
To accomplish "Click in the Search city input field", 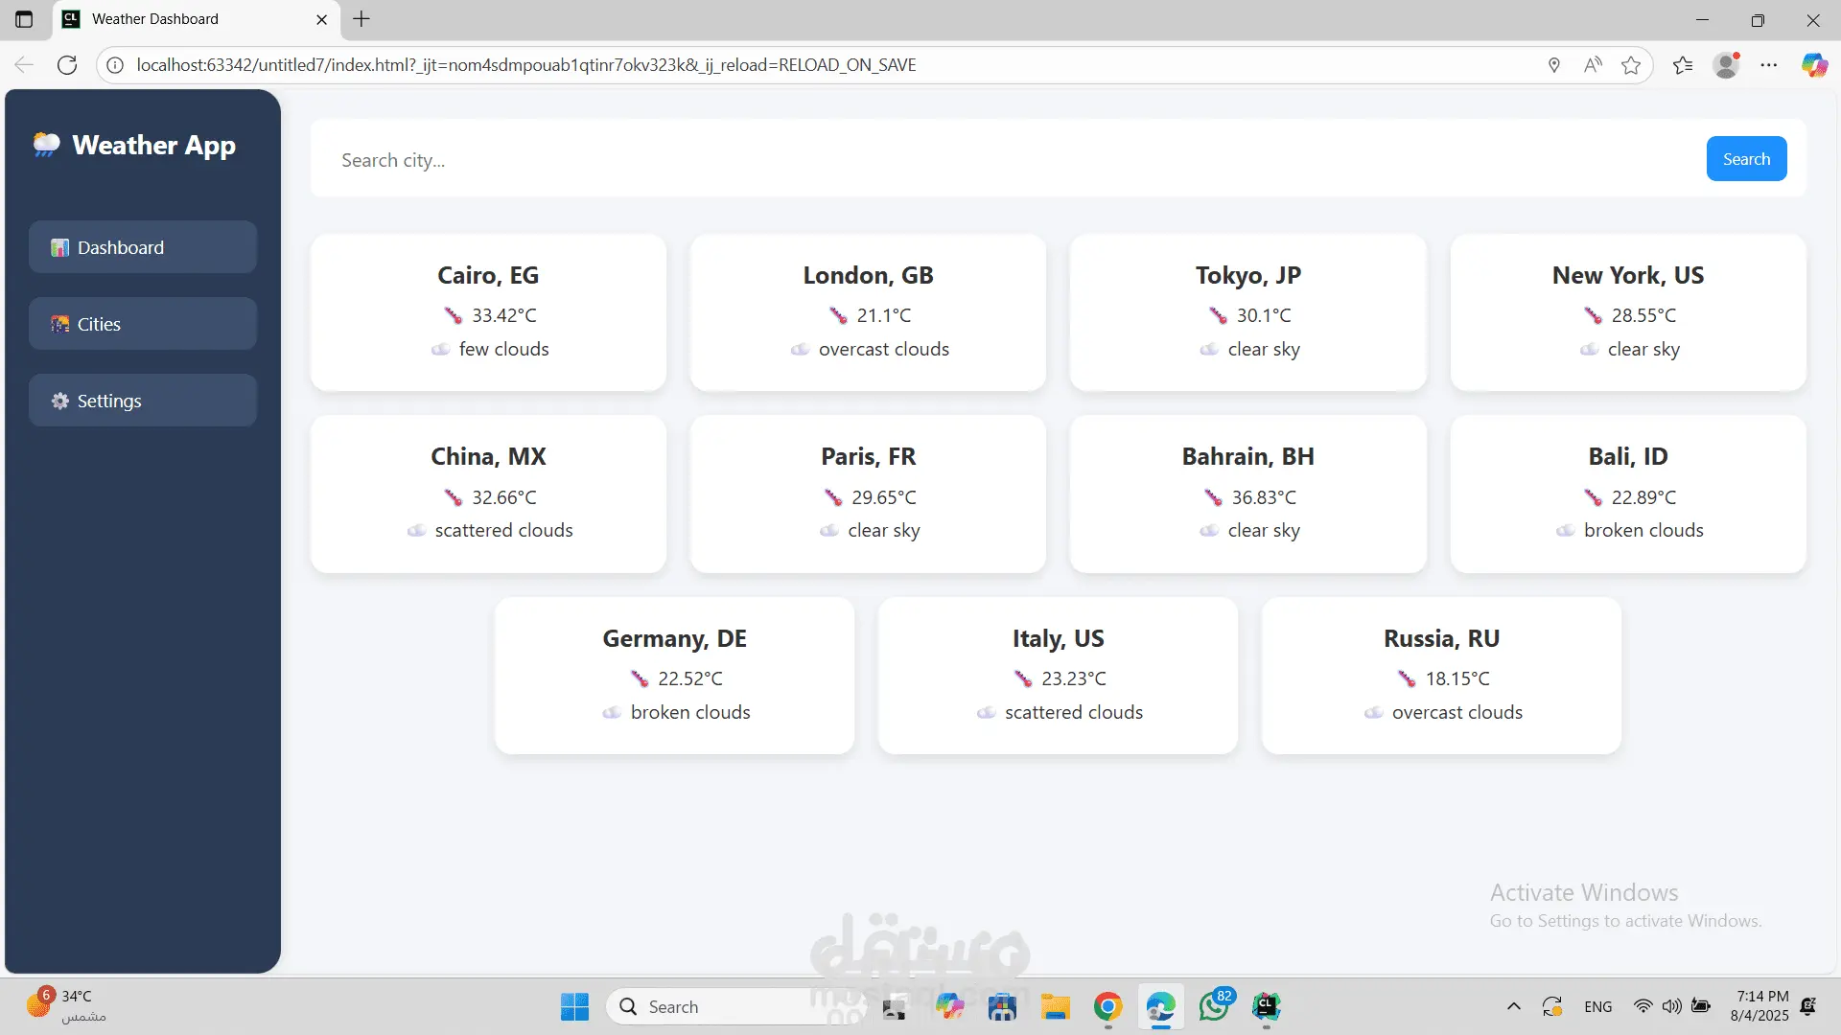I will [1007, 160].
